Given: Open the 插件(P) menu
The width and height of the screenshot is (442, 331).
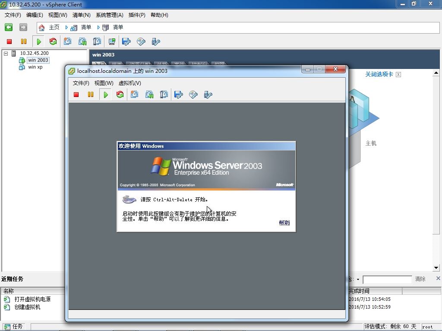Looking at the screenshot, I should (137, 15).
